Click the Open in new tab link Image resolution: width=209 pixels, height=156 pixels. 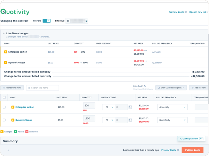click(x=198, y=12)
